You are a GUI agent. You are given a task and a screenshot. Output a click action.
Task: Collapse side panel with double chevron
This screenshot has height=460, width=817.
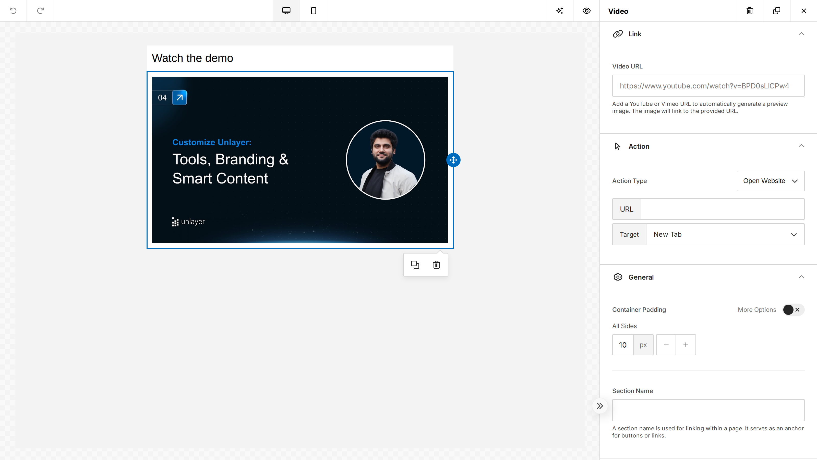tap(600, 406)
